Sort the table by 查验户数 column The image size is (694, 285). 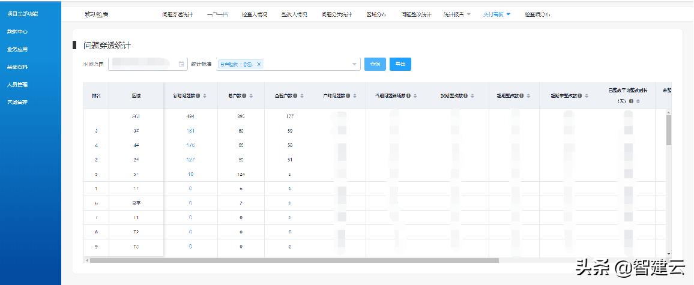pos(303,95)
